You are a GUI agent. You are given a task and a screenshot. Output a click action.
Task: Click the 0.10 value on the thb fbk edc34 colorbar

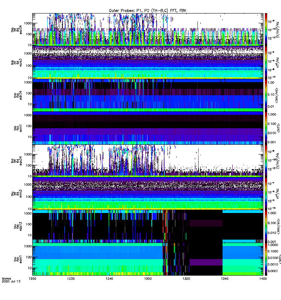[x=271, y=94]
